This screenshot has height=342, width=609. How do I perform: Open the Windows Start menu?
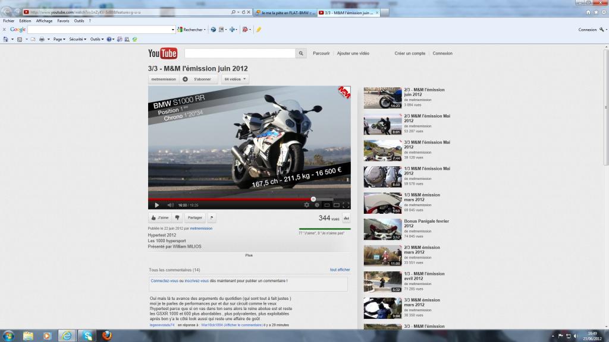[8, 335]
